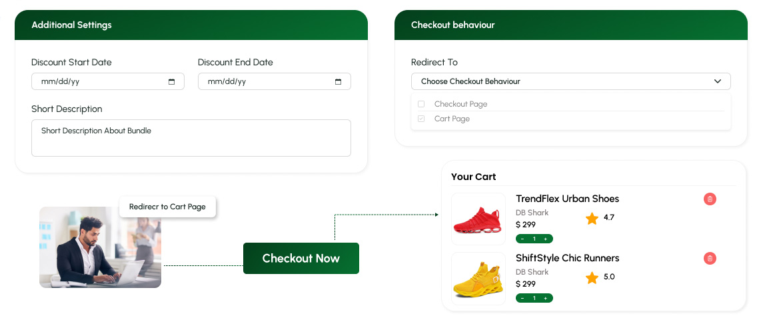Click the Redirecr to Cart Page label
The width and height of the screenshot is (773, 324).
pyautogui.click(x=167, y=207)
